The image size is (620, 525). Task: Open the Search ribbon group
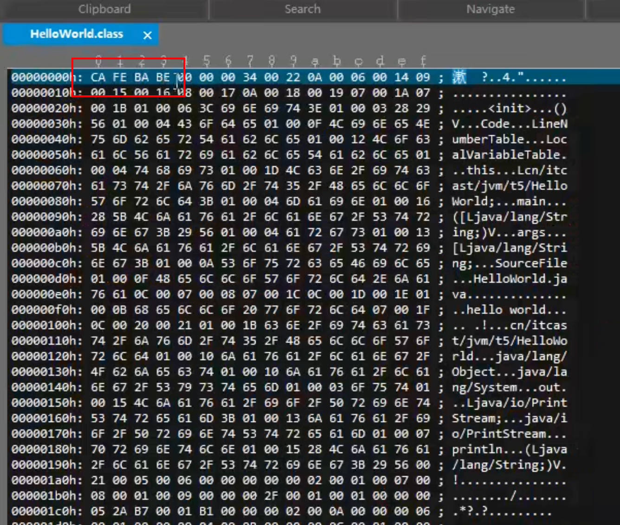click(x=303, y=9)
